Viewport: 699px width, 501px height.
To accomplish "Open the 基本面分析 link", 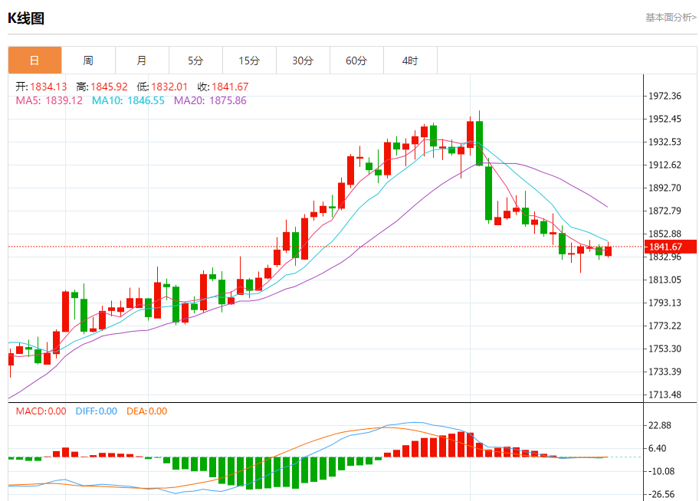I will [671, 17].
